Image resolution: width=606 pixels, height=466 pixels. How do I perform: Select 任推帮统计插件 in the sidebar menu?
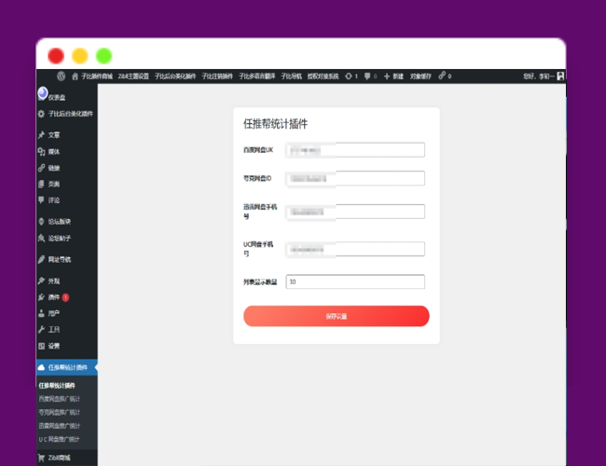[66, 367]
